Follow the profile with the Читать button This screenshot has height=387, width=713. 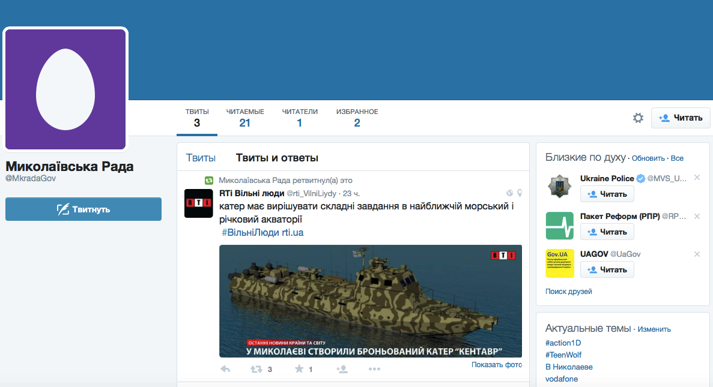pos(681,118)
